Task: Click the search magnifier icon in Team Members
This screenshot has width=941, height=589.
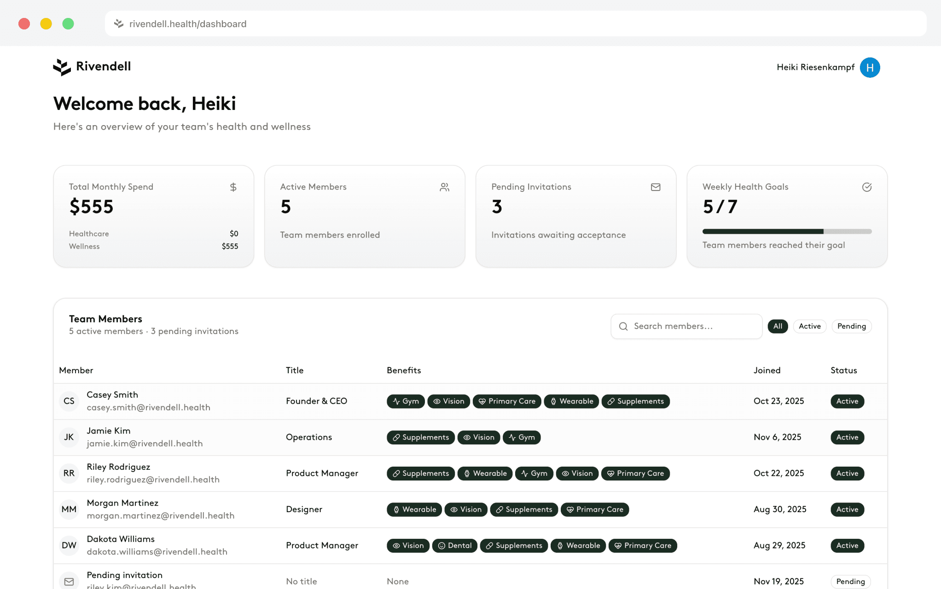Action: (623, 326)
